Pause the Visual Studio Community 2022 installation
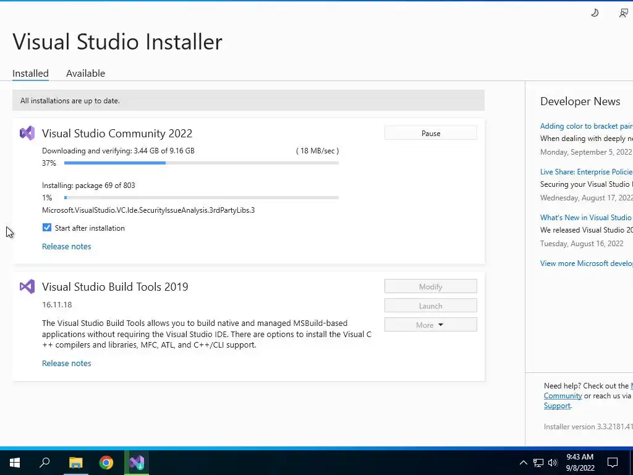This screenshot has height=475, width=633. 431,133
